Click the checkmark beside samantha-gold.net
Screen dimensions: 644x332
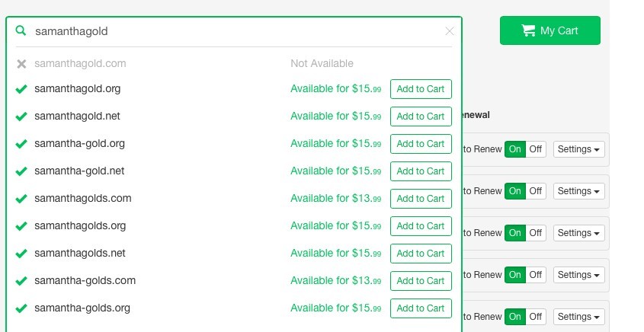21,171
